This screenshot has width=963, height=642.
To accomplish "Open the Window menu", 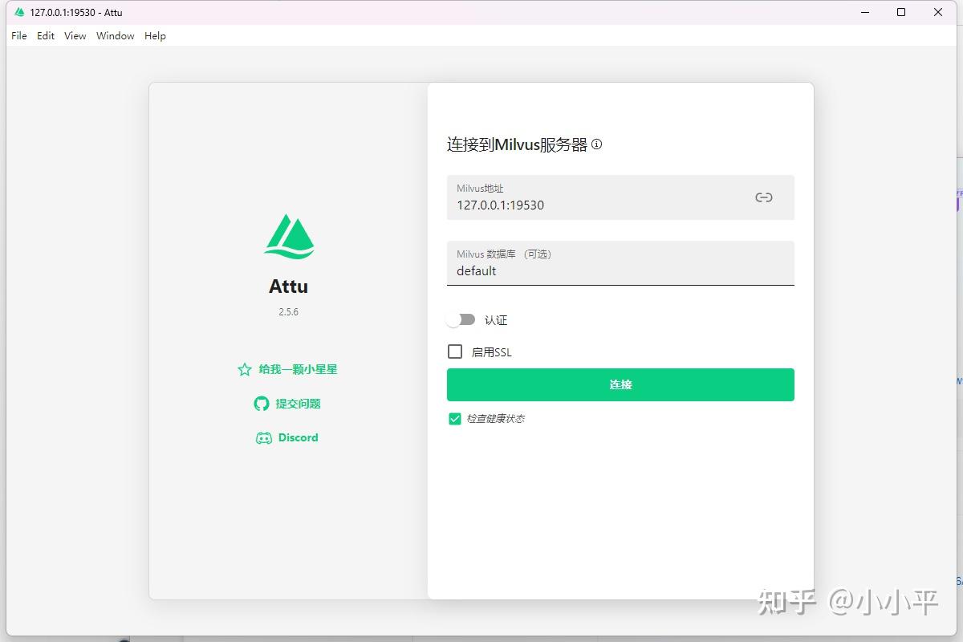I will pyautogui.click(x=115, y=35).
